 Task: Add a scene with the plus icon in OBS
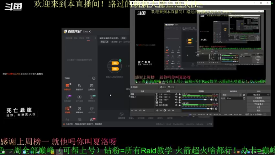point(132,110)
